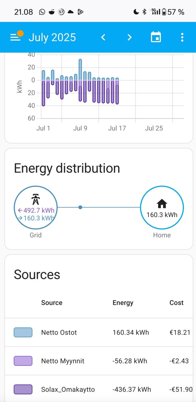Tap WhatsApp notification icon in status bar

(42, 12)
